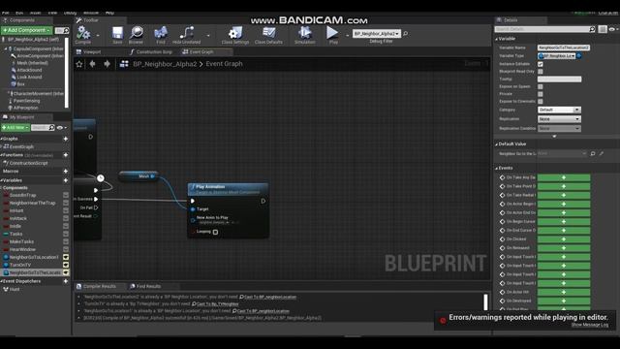620x349 pixels.
Task: Browse to default value asset magnifier icon
Action: coord(593,153)
